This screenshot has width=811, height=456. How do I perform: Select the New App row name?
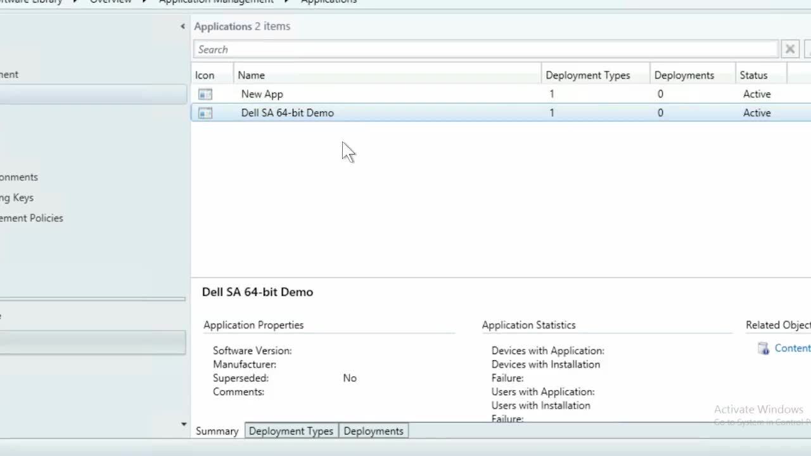262,94
